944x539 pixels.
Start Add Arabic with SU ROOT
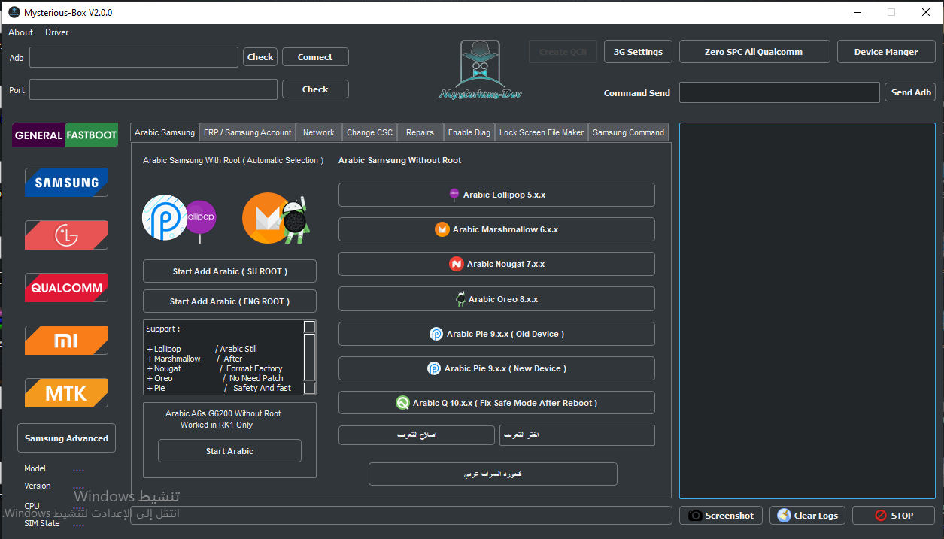point(229,271)
